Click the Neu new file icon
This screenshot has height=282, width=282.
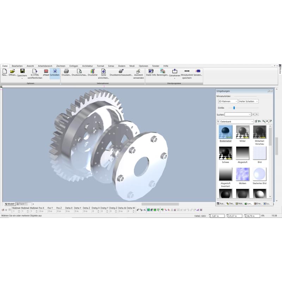click(5, 71)
